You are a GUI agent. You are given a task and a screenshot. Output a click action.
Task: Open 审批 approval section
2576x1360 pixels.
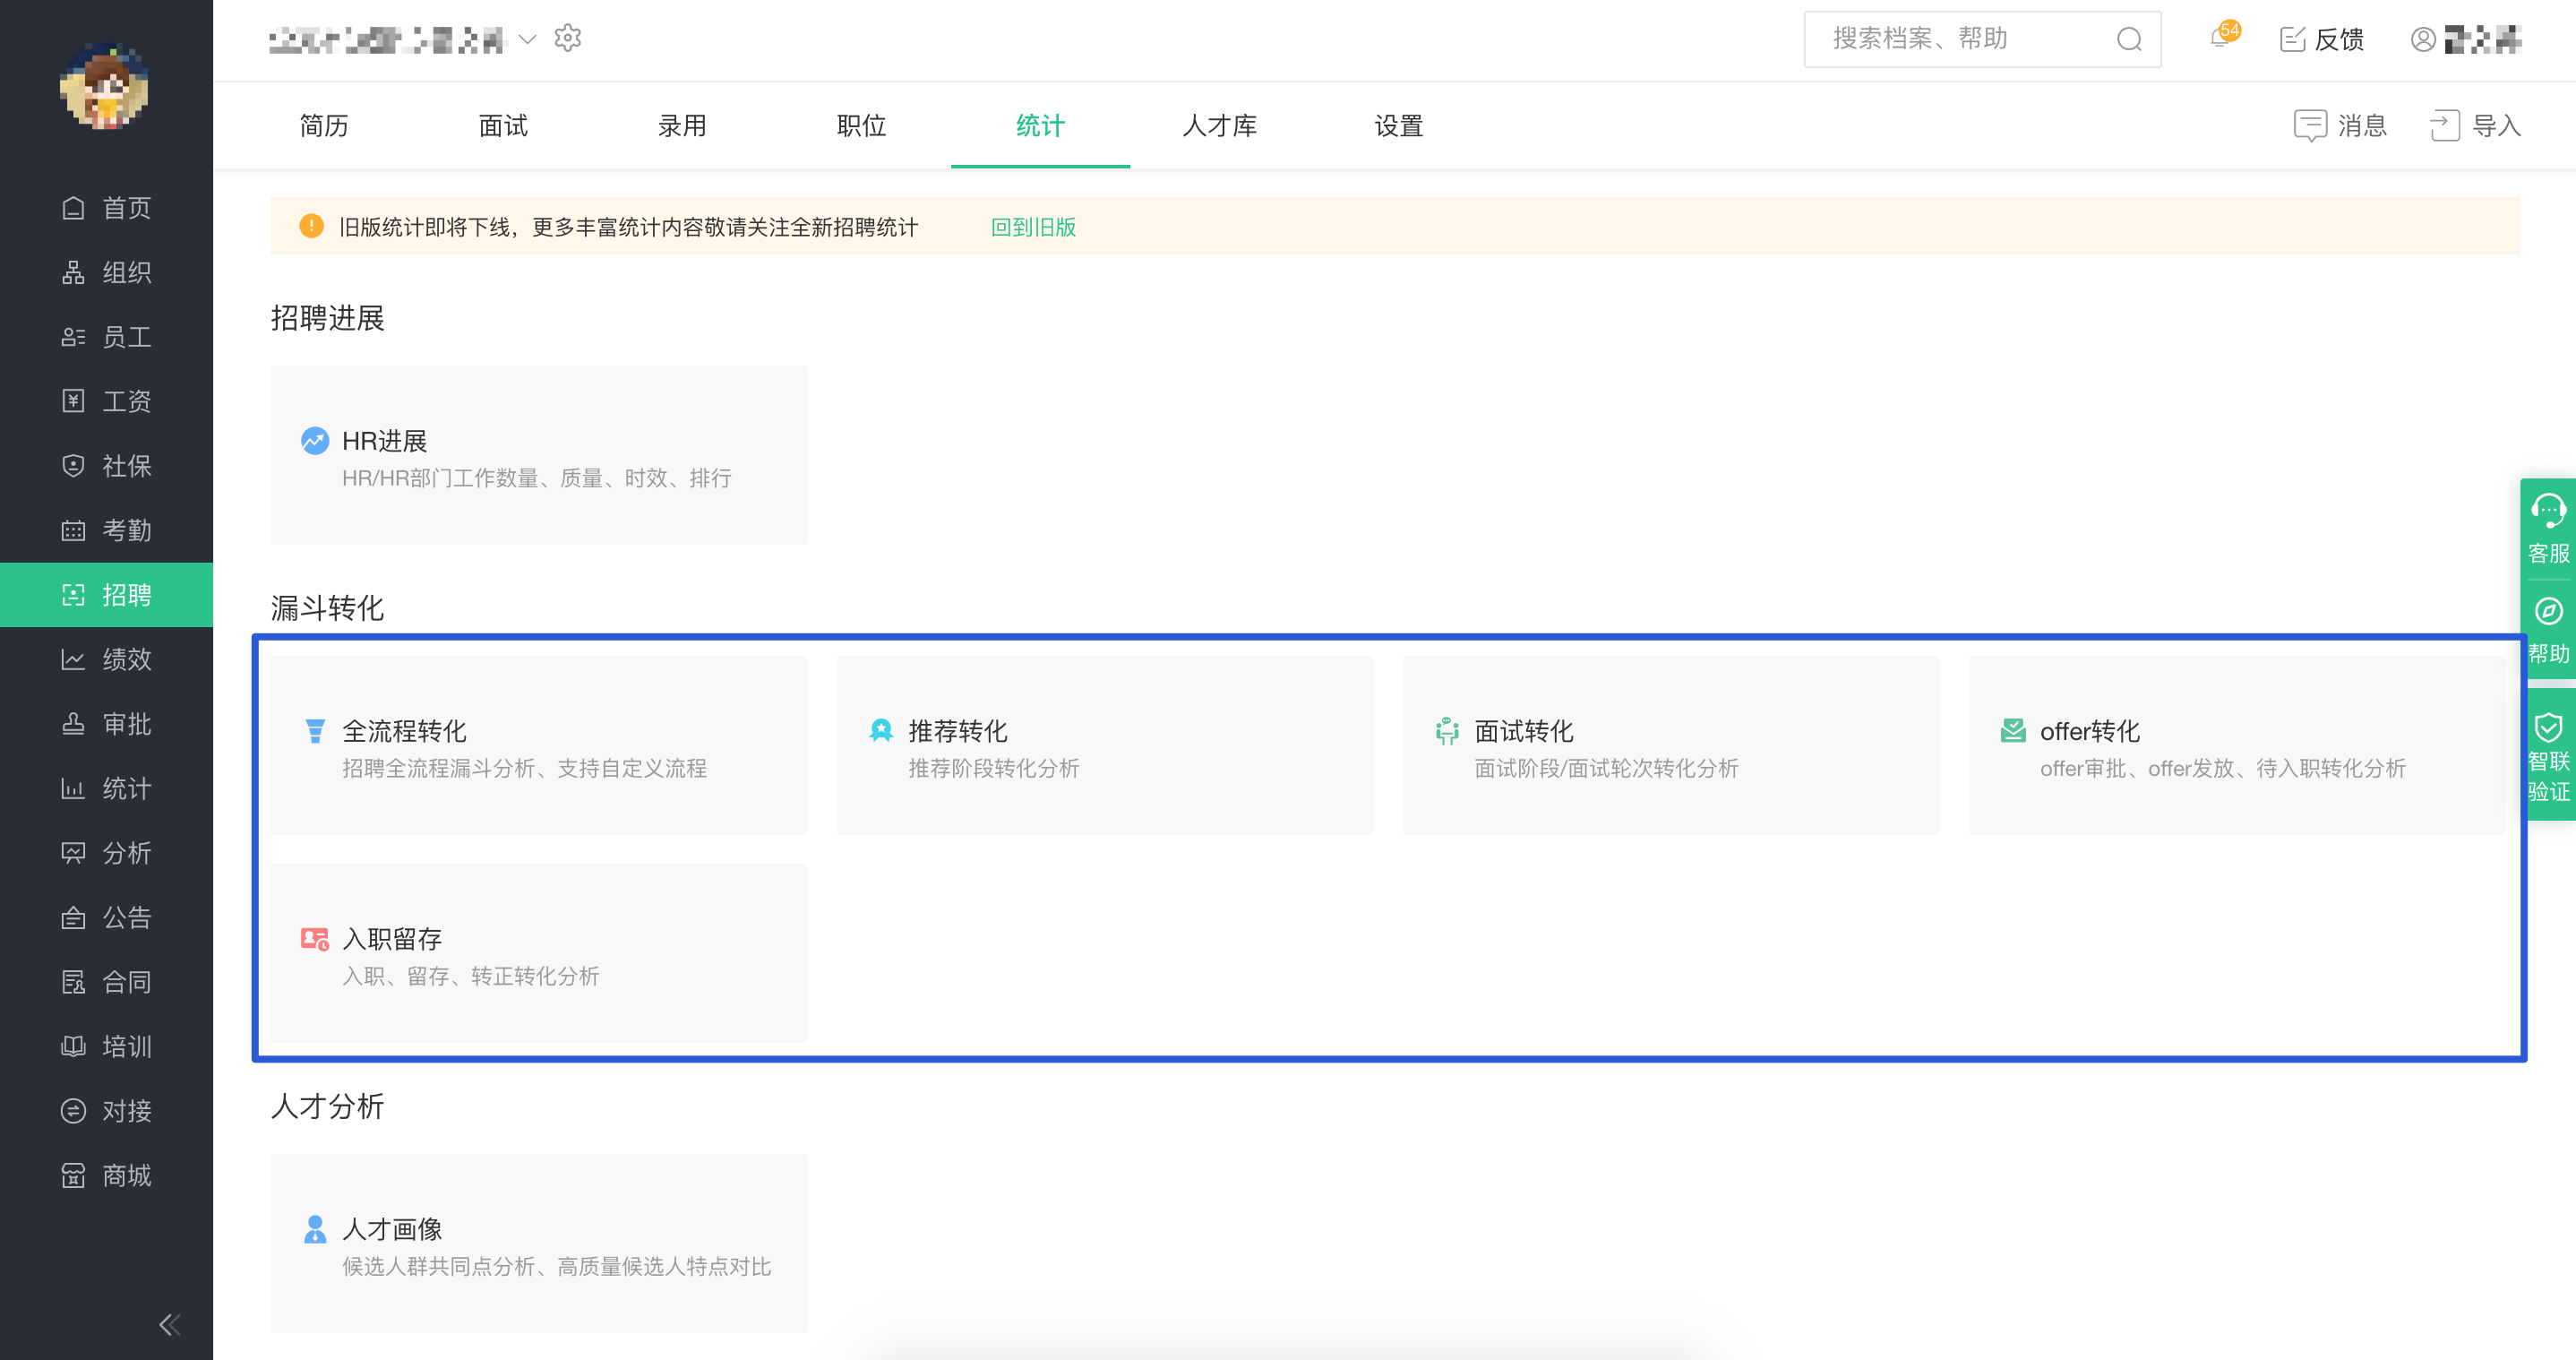106,724
